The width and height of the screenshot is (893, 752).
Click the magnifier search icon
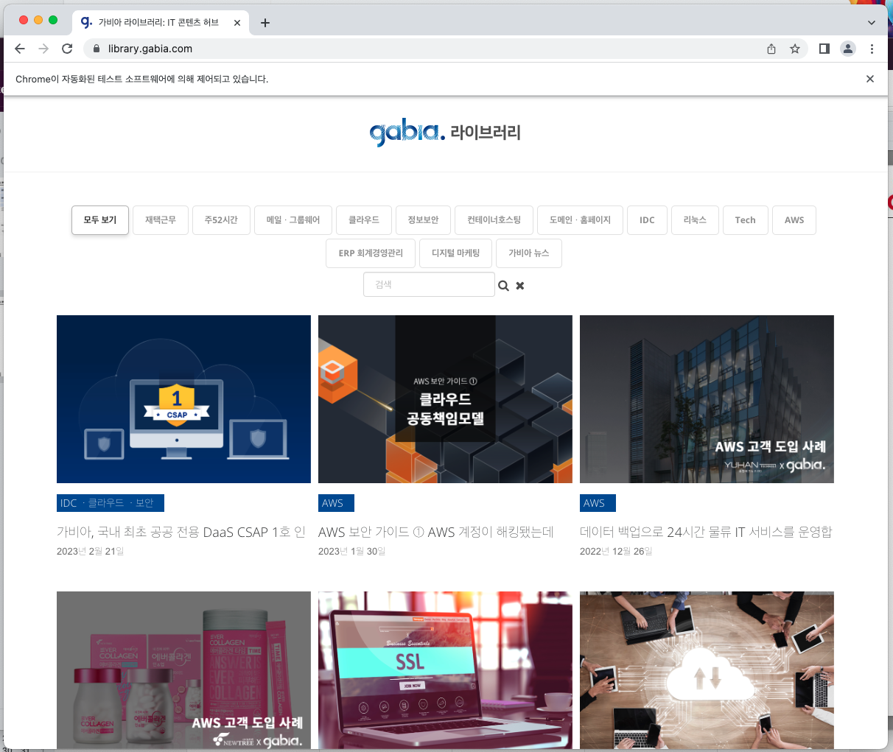pos(503,286)
